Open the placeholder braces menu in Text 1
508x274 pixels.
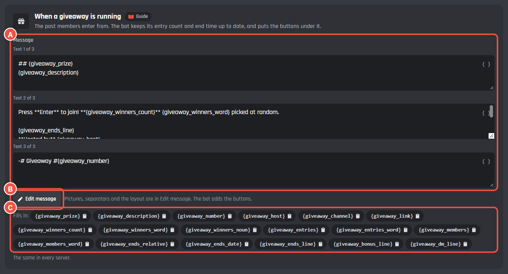coord(486,64)
